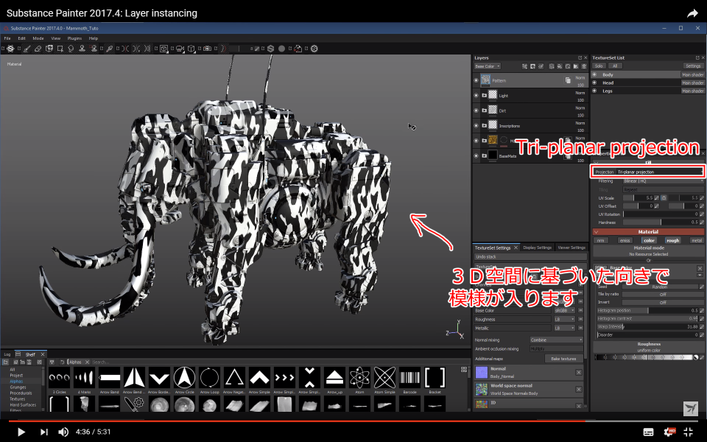Hide the Pattern layer
Image resolution: width=707 pixels, height=442 pixels.
pos(476,80)
